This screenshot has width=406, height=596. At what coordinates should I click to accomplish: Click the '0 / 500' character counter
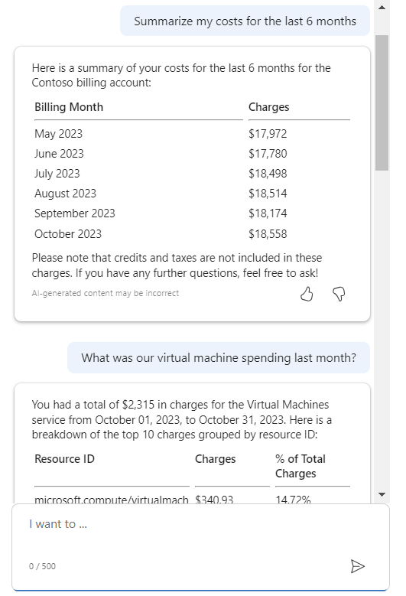coord(42,566)
